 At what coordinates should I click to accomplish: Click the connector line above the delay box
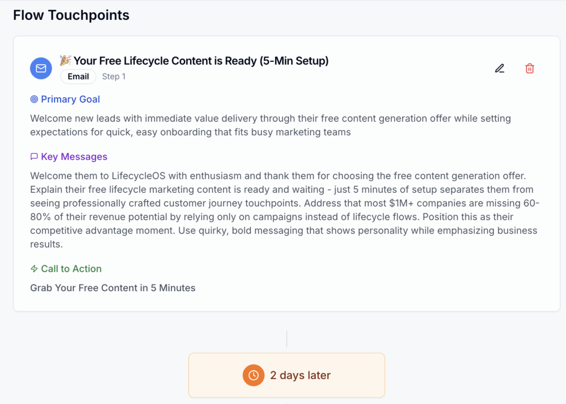286,339
